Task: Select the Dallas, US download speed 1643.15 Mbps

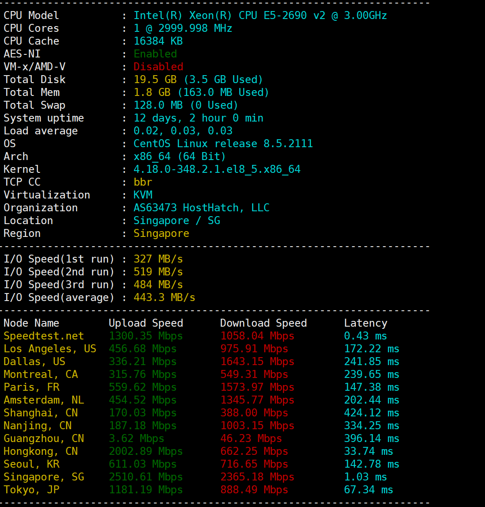Action: [257, 362]
